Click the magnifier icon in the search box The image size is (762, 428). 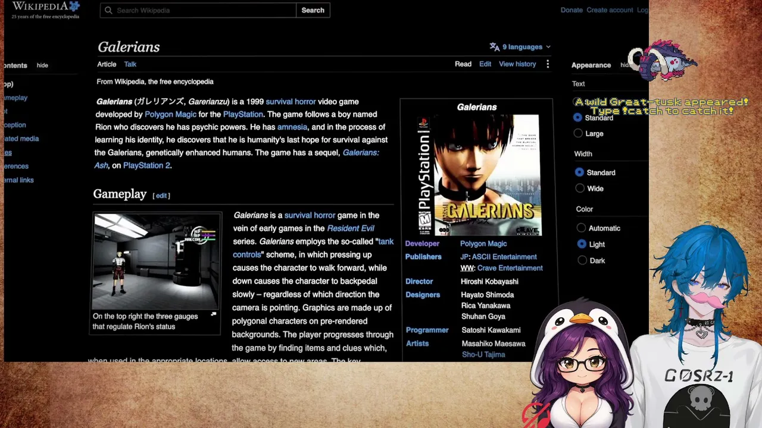(108, 10)
